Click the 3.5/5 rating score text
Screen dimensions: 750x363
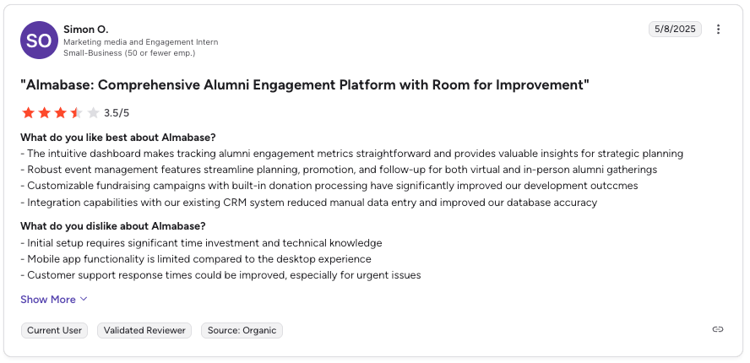(117, 113)
